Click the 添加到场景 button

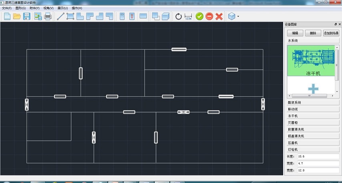[x=331, y=33]
